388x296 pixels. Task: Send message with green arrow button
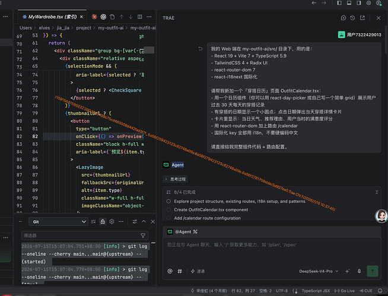373,271
